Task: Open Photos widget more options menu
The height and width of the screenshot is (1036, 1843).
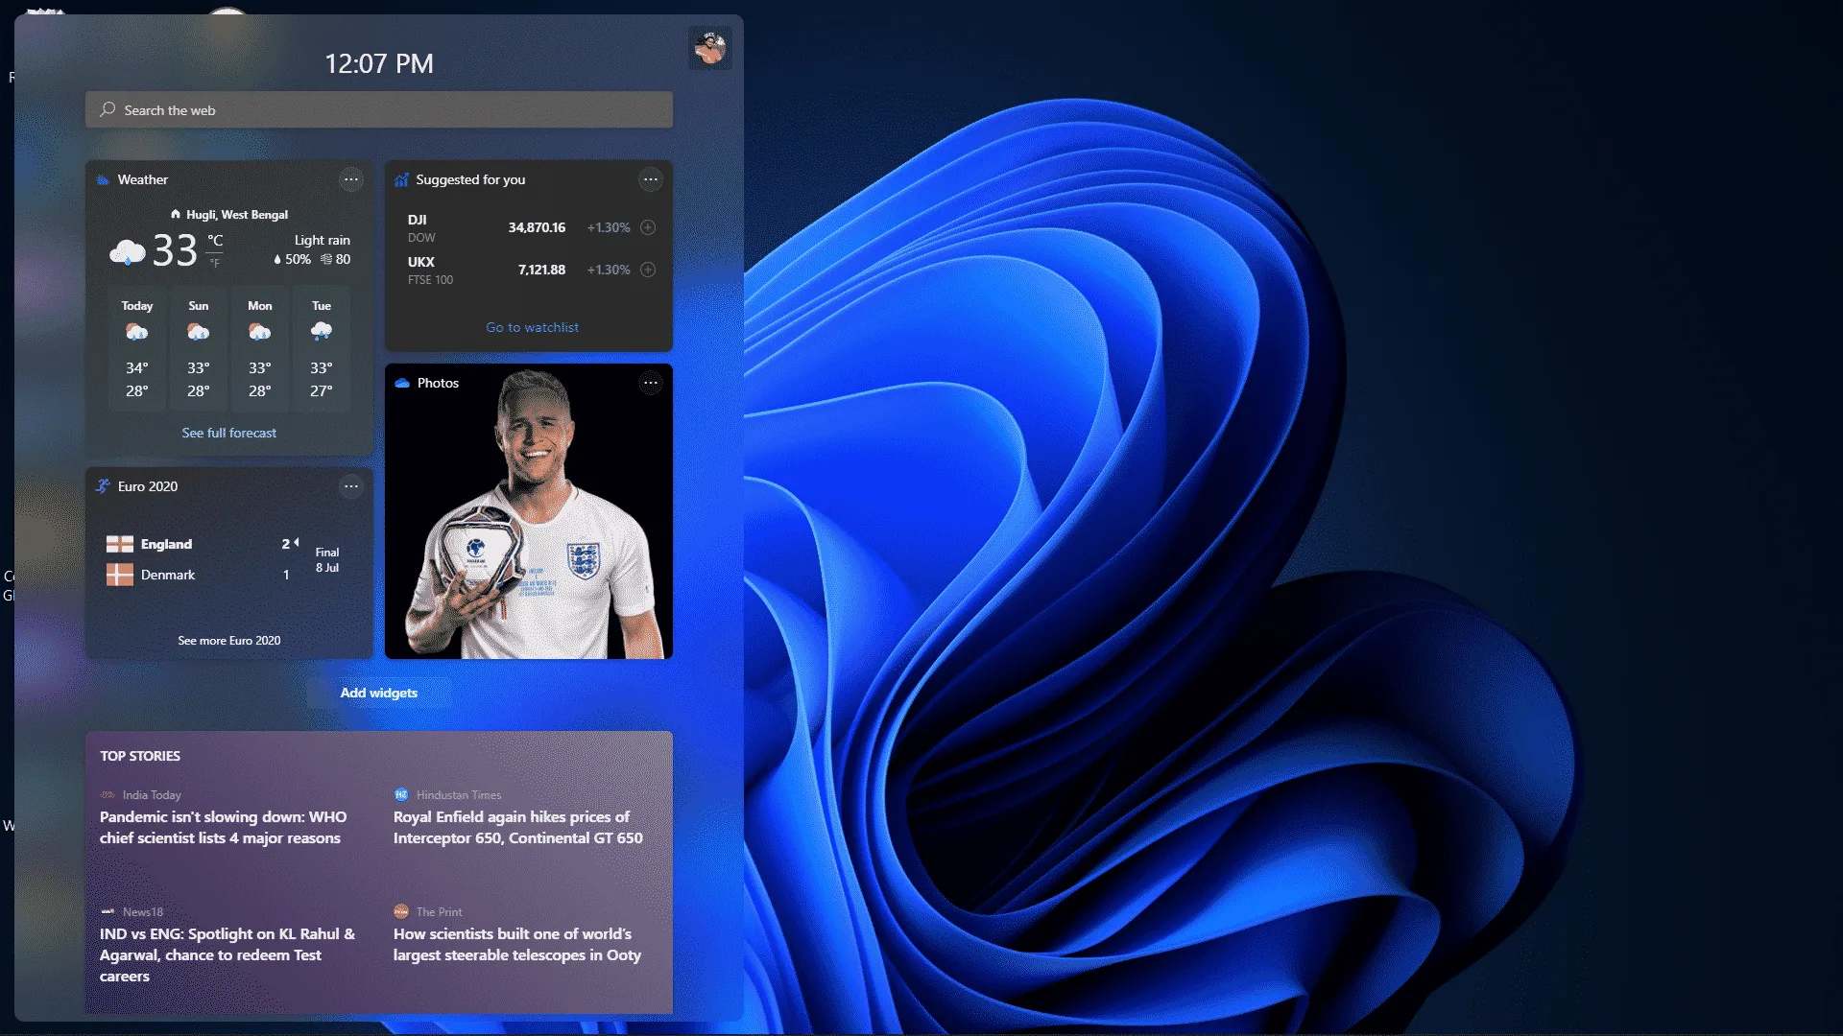Action: coord(651,383)
